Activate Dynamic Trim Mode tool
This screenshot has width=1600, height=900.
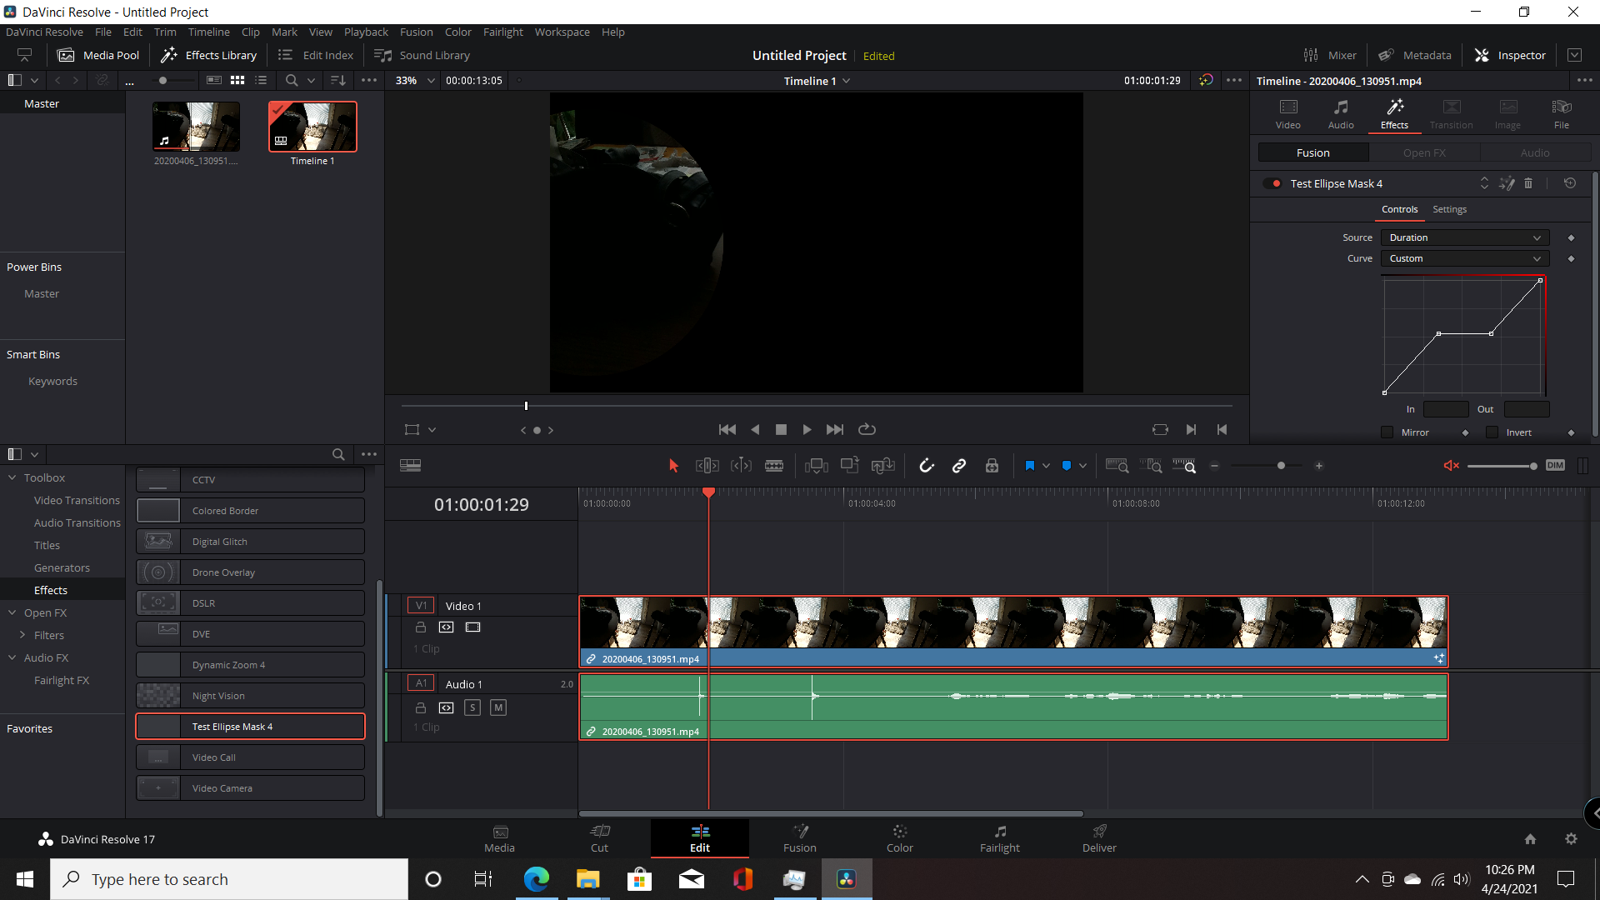coord(741,466)
